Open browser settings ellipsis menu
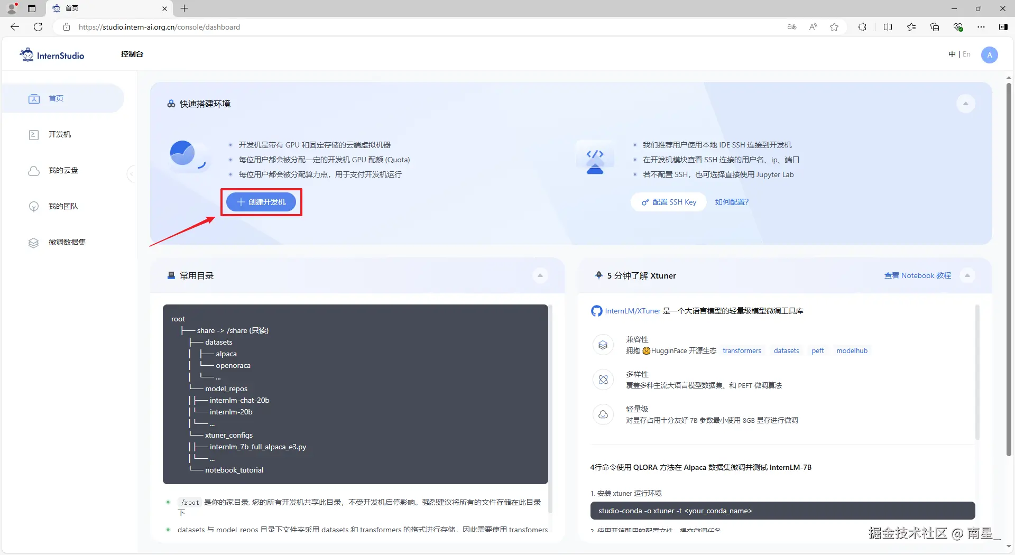 981,27
